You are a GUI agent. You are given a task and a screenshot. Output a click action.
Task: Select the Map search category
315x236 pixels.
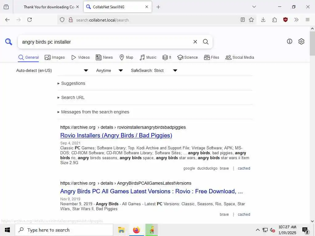pyautogui.click(x=126, y=57)
